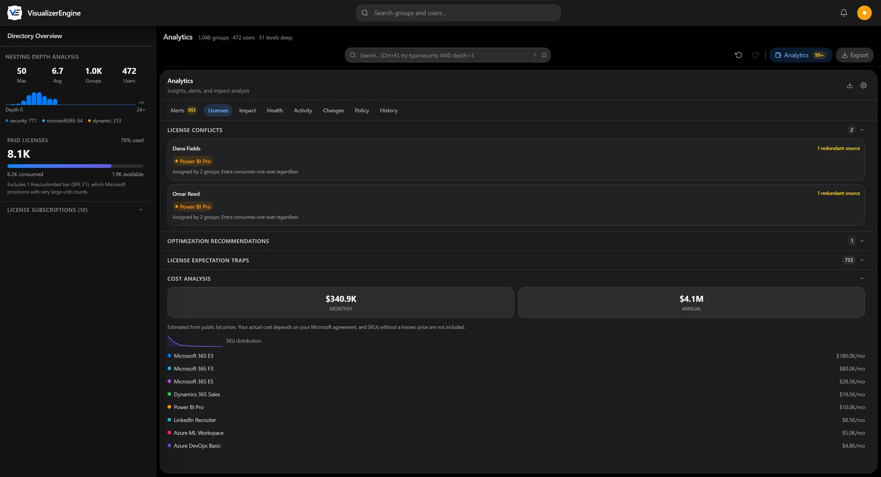Expand License Subscriptions (10) list
Image resolution: width=881 pixels, height=477 pixels.
coord(75,210)
